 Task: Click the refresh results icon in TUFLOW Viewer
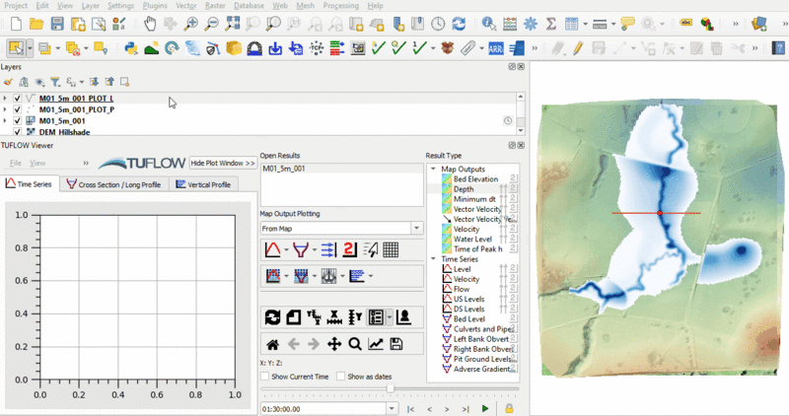(x=273, y=317)
